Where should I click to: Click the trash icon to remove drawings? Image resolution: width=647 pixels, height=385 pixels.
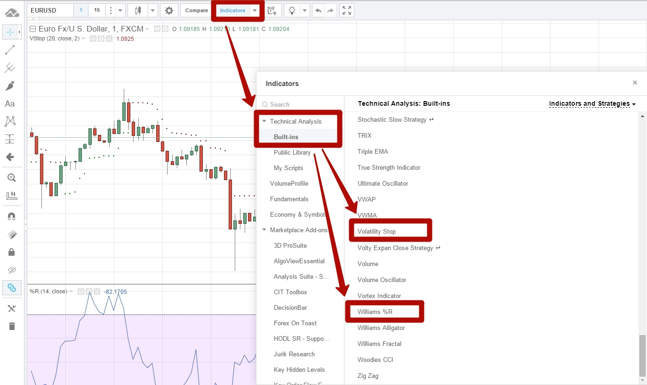coord(12,326)
